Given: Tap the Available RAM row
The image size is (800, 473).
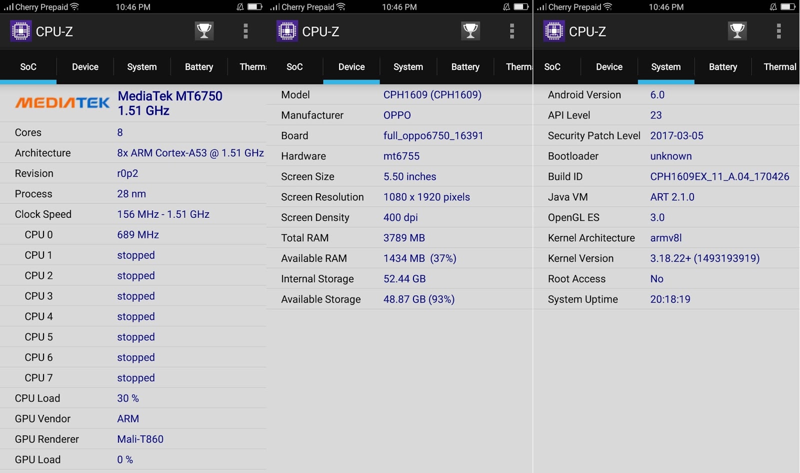Looking at the screenshot, I should click(399, 258).
